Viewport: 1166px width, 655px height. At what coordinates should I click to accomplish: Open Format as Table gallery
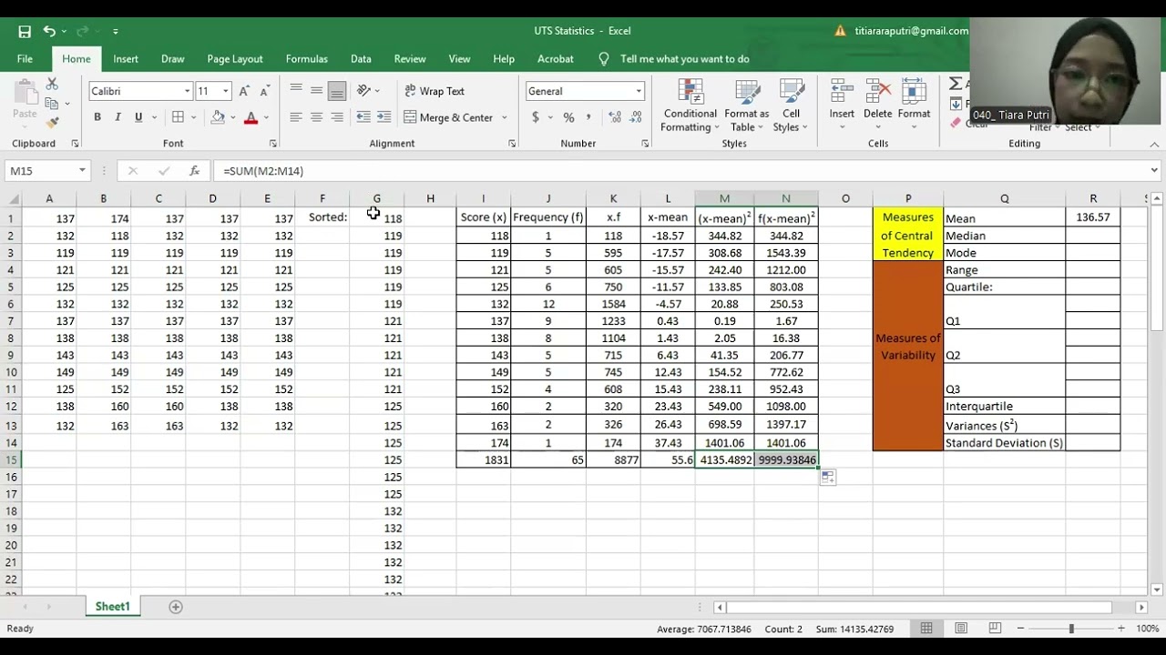(747, 106)
